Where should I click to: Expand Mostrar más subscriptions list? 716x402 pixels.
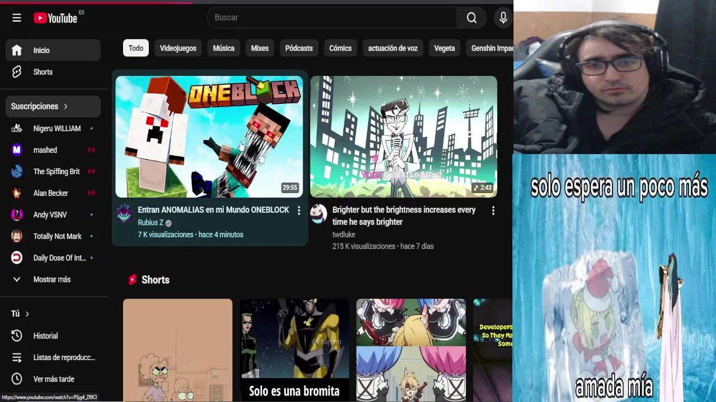[53, 279]
